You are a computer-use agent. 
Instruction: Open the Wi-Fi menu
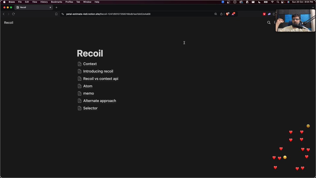272,2
